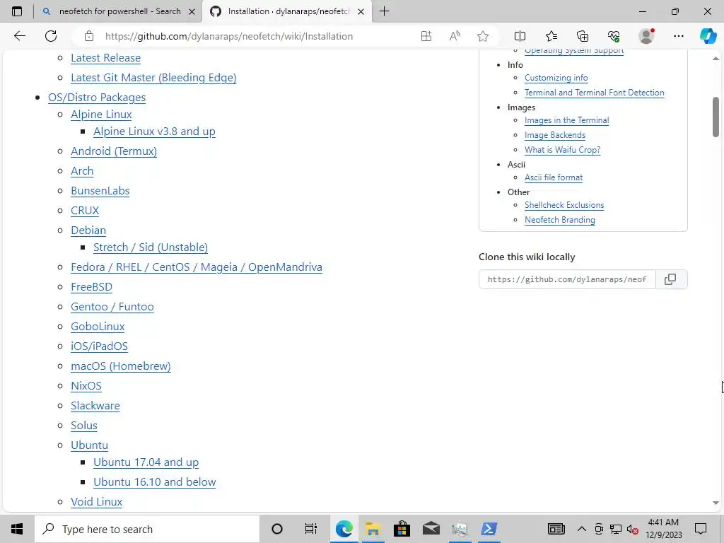Copy the wiki clone URL
Viewport: 724px width, 543px height.
tap(670, 279)
